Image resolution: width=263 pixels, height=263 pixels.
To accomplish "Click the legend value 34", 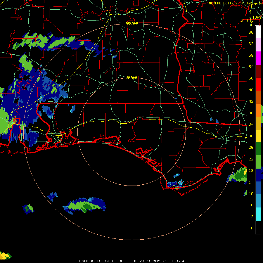I will [251, 124].
